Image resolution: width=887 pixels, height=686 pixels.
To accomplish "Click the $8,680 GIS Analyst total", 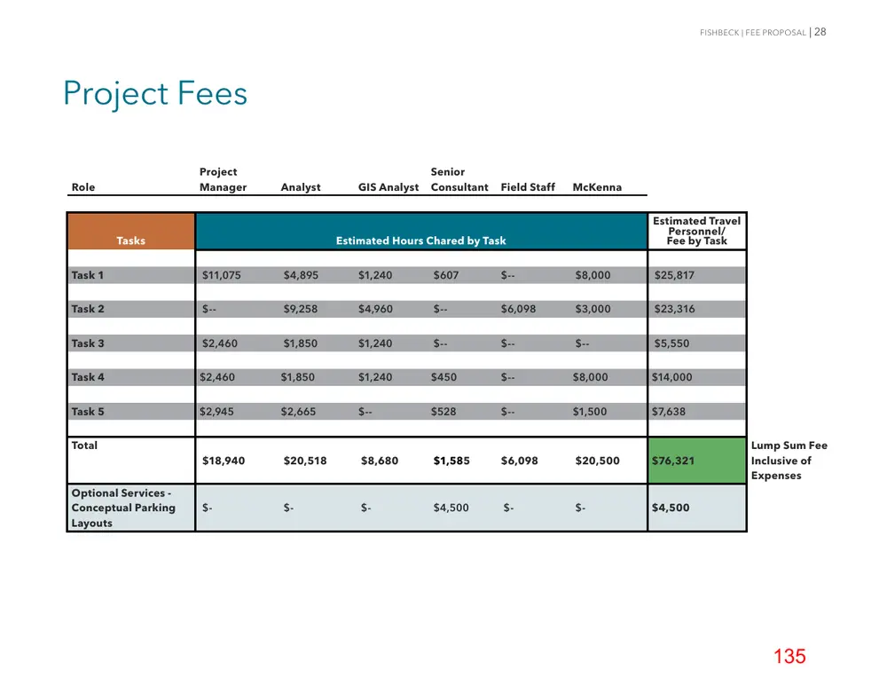I will point(380,461).
